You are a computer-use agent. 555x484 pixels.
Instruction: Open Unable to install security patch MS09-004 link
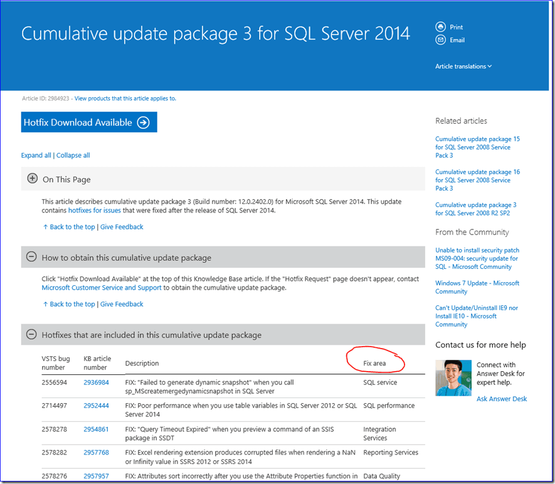tap(477, 258)
